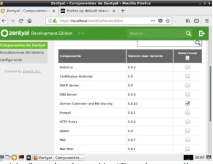Open the file manager taskbar icon
213x164 pixels.
(8, 158)
